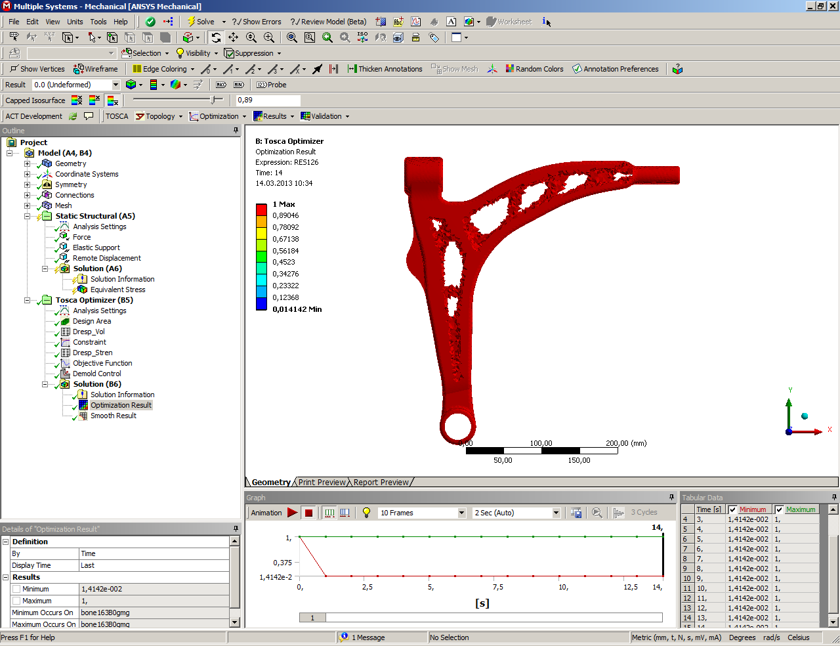Toggle Thicken Annotations

[385, 69]
